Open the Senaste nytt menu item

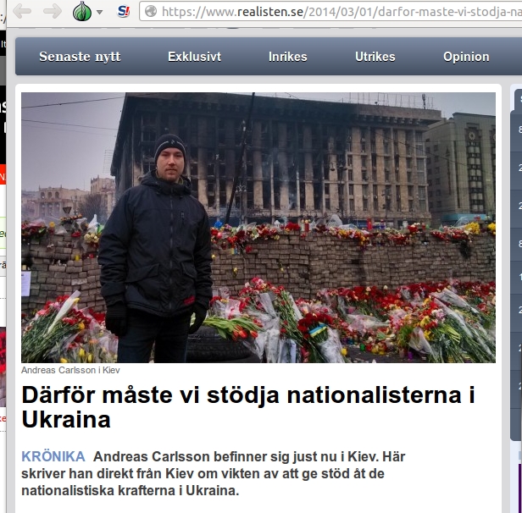point(80,57)
